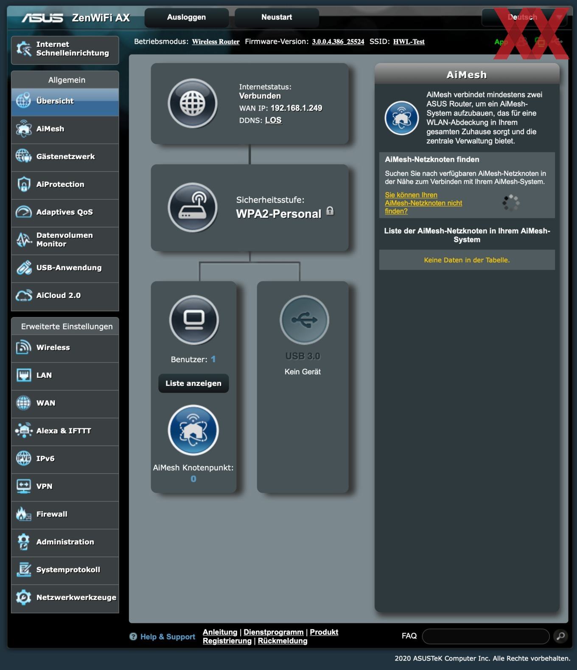The height and width of the screenshot is (670, 577).
Task: Click the Help & Support text
Action: [168, 636]
